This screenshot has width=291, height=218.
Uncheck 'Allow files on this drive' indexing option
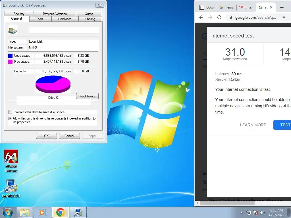[x=10, y=118]
